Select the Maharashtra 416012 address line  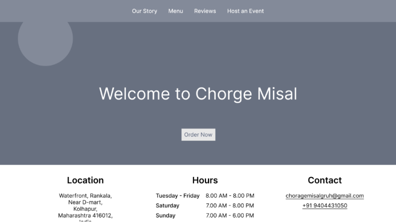pyautogui.click(x=85, y=216)
